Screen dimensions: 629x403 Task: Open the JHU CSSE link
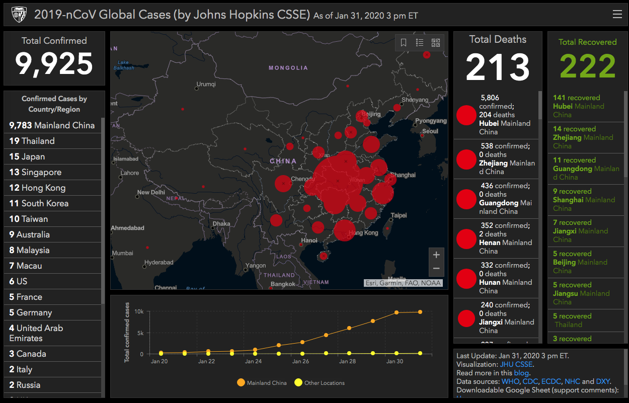point(516,364)
